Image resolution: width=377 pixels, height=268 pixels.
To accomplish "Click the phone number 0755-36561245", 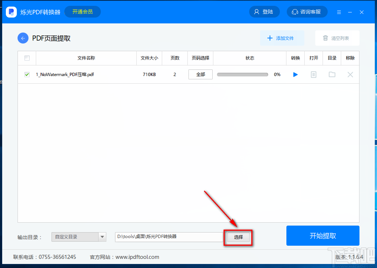I will (x=57, y=257).
